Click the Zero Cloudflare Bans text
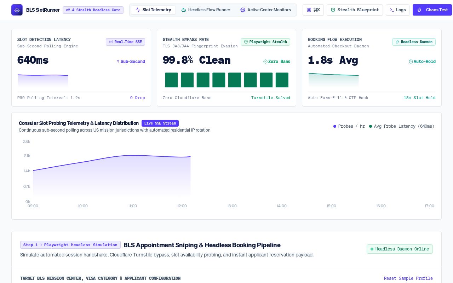The width and height of the screenshot is (453, 283). pos(187,98)
